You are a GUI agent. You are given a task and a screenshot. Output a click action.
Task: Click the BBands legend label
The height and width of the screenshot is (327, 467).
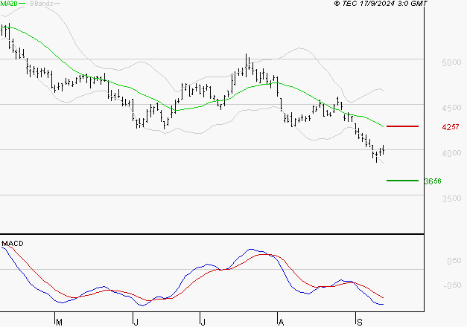click(x=42, y=4)
